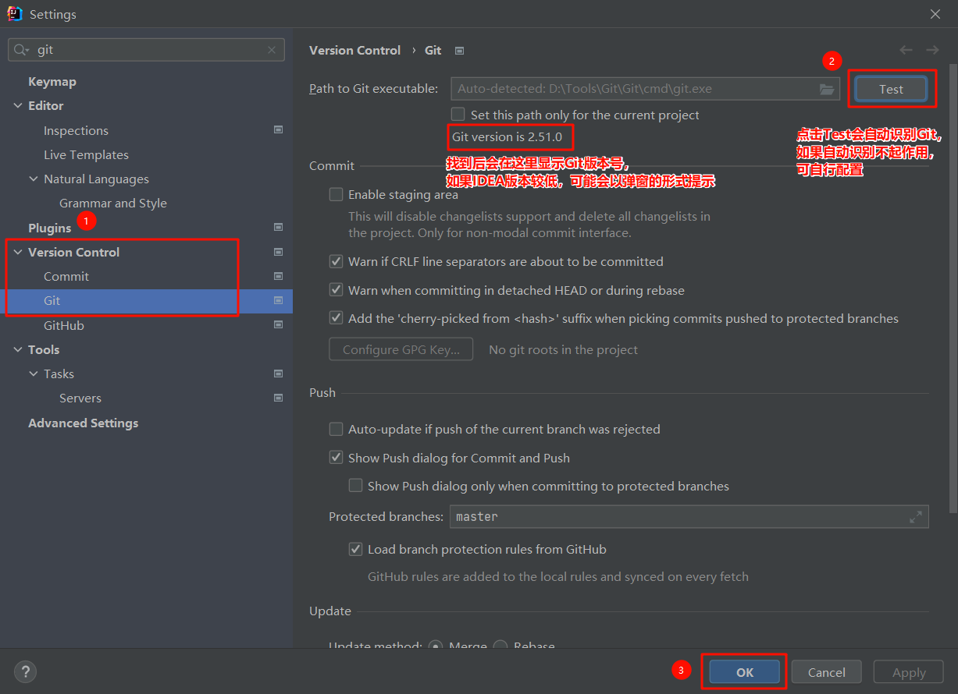Click the Test button for Git executable
The width and height of the screenshot is (958, 694).
tap(891, 89)
